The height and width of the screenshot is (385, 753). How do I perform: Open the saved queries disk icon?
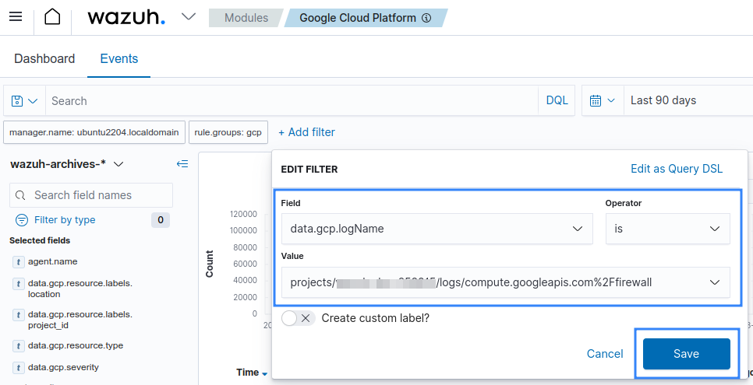pyautogui.click(x=17, y=100)
